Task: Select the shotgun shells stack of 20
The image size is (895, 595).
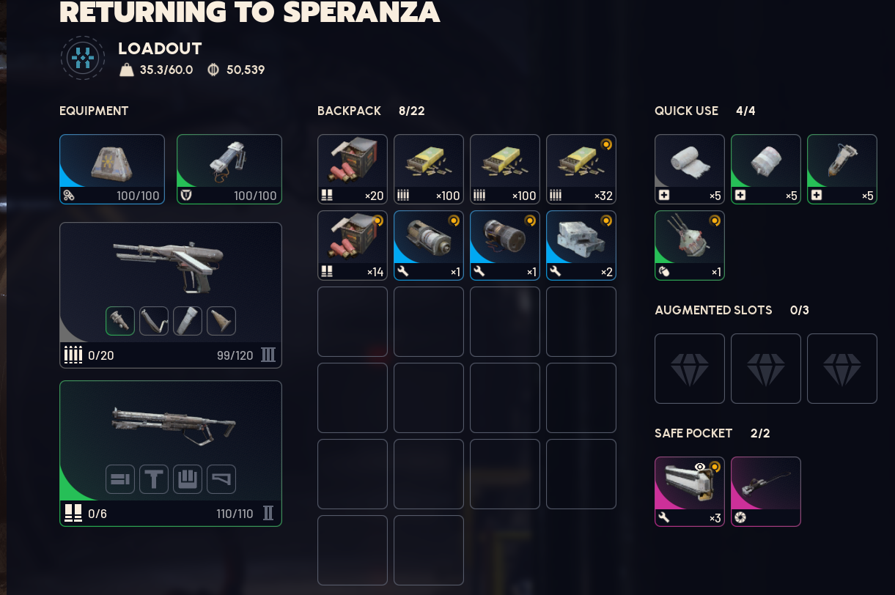Action: [x=353, y=169]
